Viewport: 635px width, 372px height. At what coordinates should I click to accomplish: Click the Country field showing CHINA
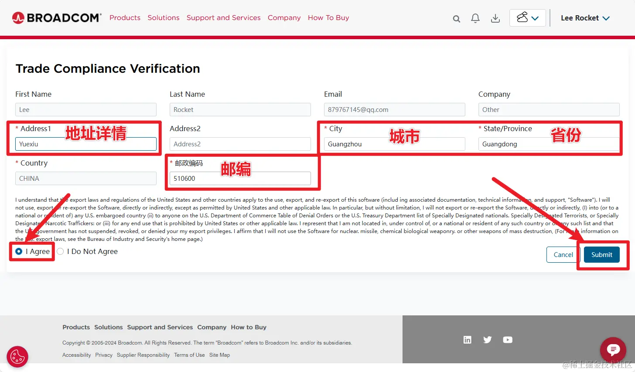click(x=86, y=179)
